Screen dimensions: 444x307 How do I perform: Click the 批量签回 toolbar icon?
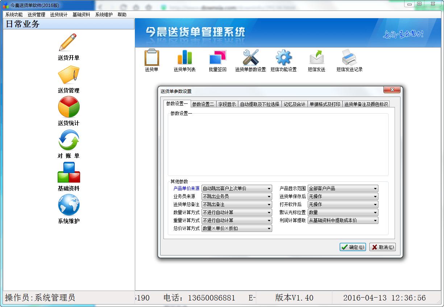[217, 58]
